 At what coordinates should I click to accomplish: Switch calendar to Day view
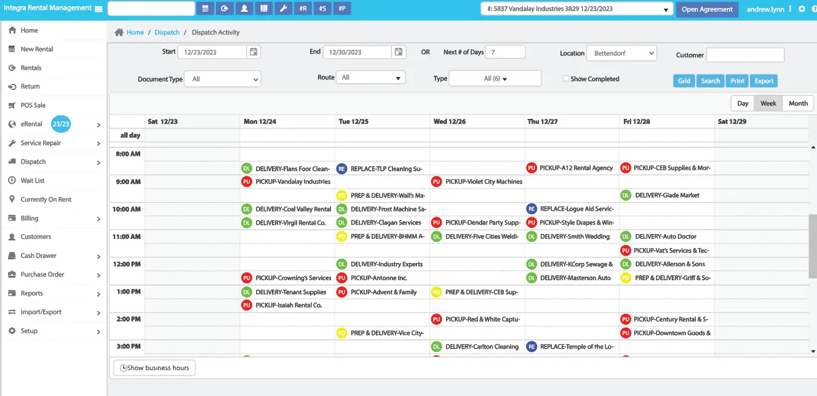point(743,103)
